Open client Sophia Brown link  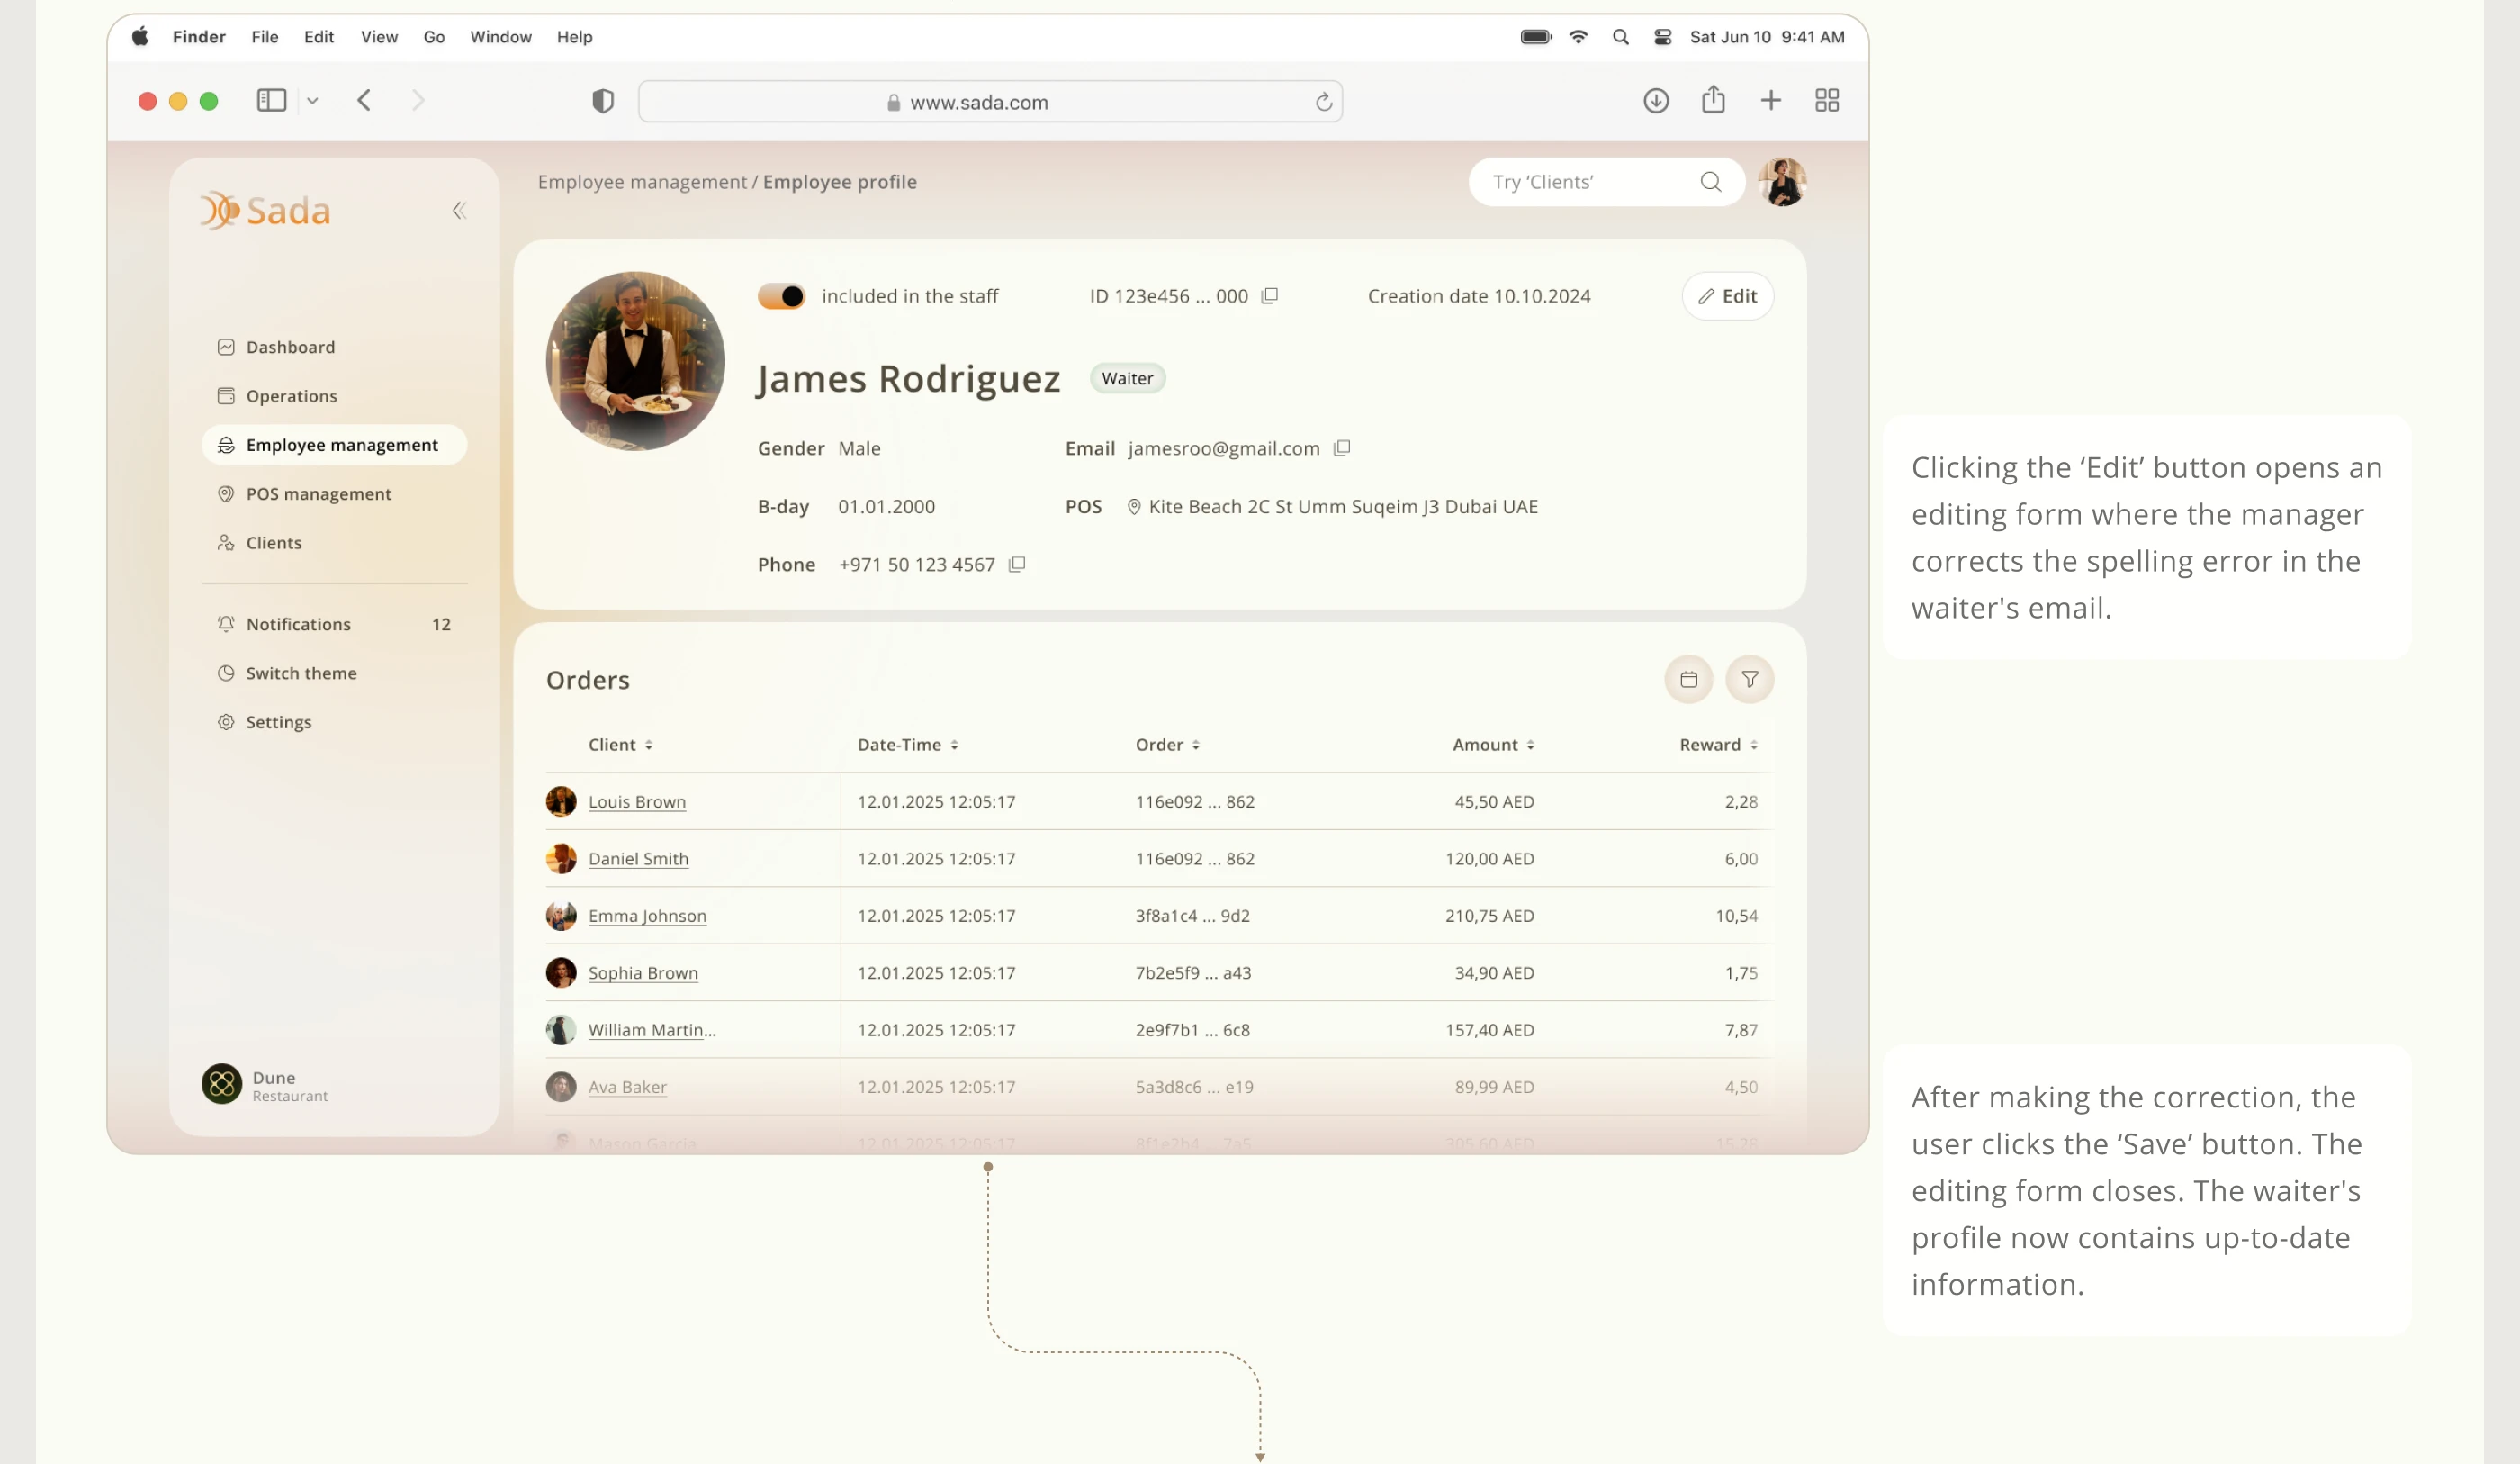643,972
